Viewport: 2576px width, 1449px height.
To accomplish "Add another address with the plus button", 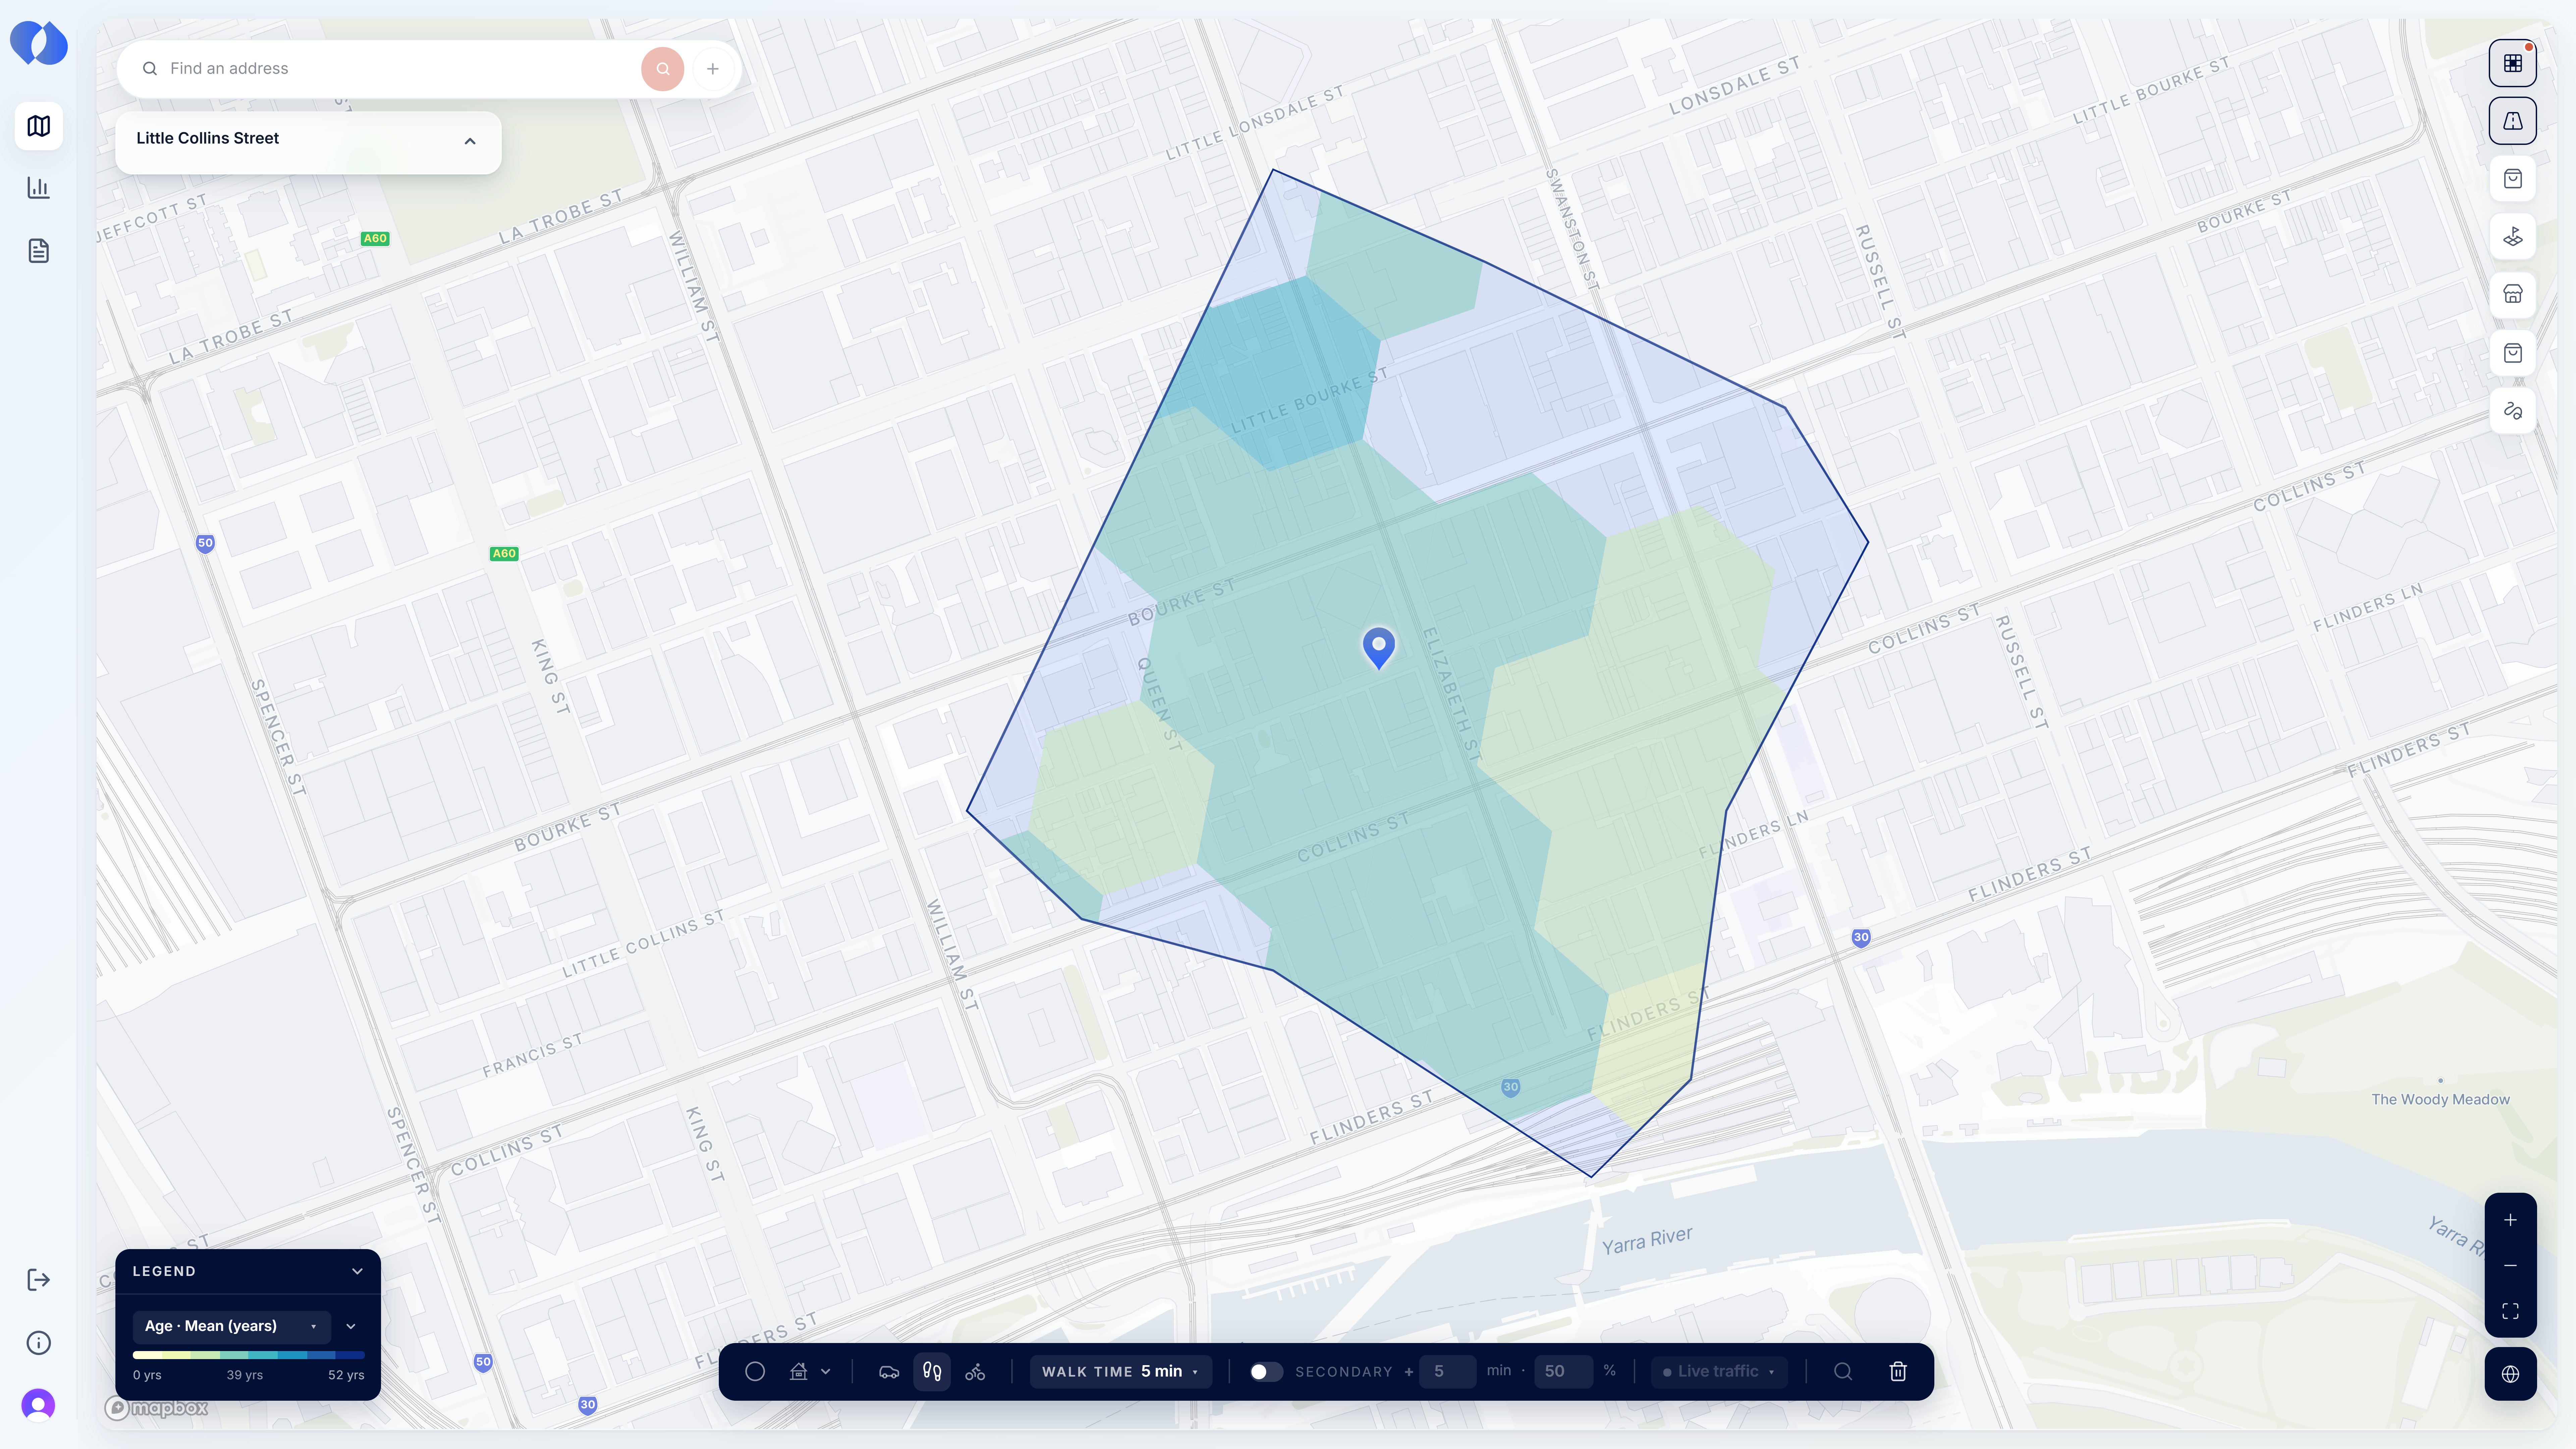I will 713,69.
